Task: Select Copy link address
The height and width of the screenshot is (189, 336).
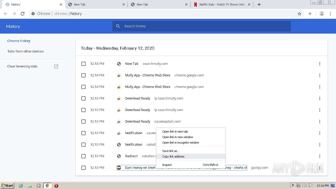Action: (191, 156)
